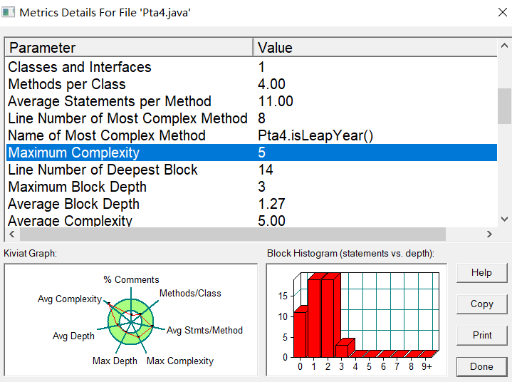Select 'Line Number of Most Complex Method'

click(252, 118)
